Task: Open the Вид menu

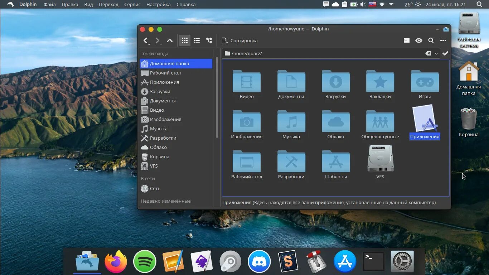Action: [89, 4]
